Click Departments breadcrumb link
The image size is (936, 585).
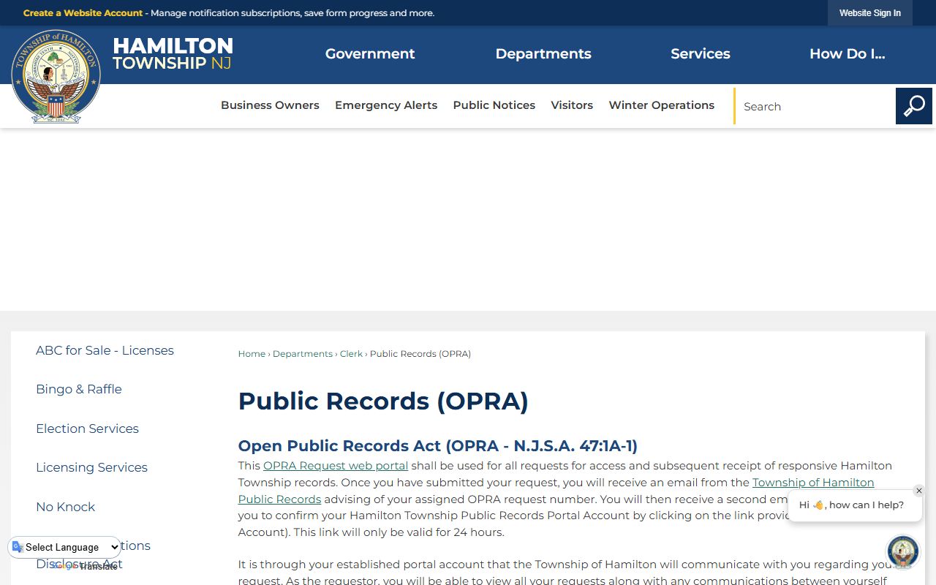click(x=303, y=354)
